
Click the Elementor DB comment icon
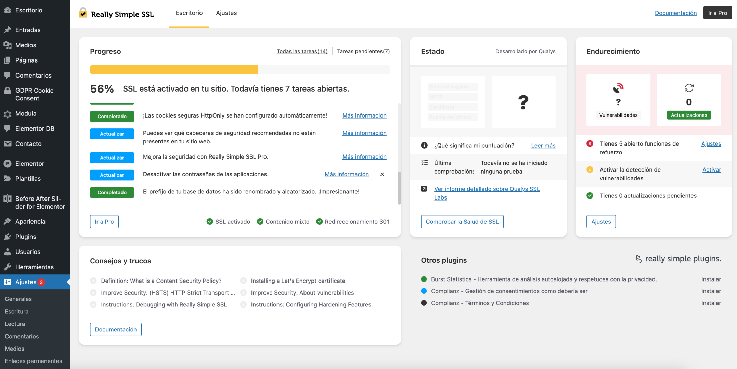pos(8,128)
